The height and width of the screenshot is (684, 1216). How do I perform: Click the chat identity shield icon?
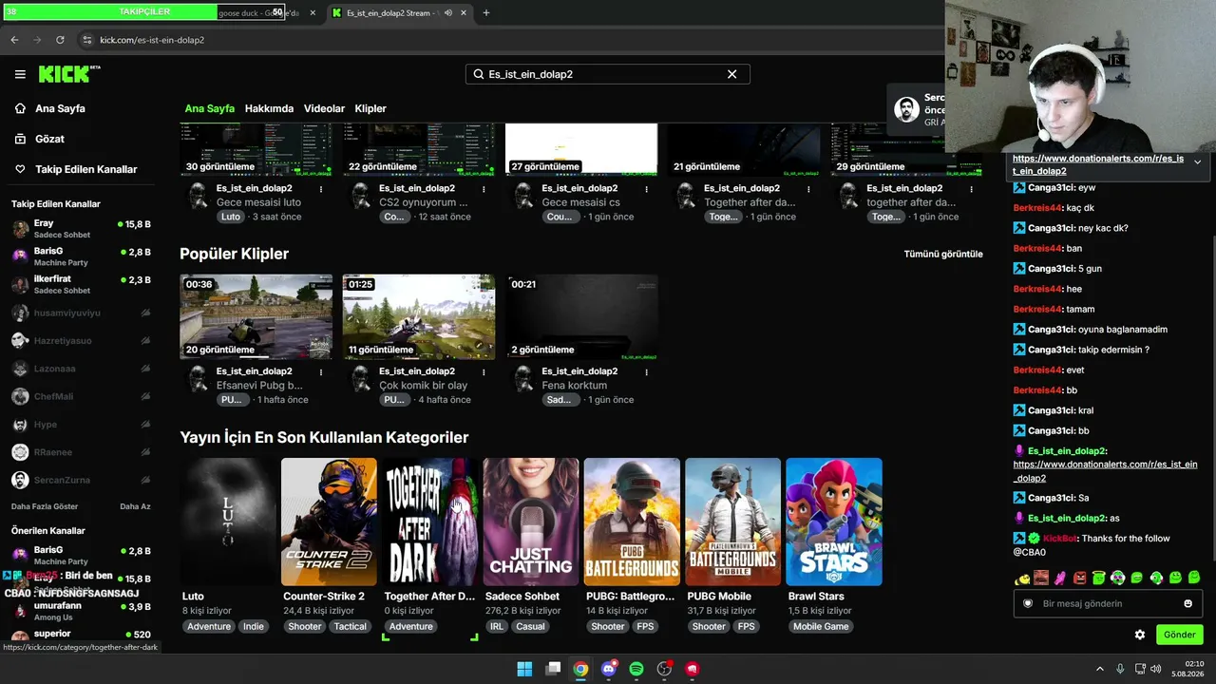coord(1027,603)
